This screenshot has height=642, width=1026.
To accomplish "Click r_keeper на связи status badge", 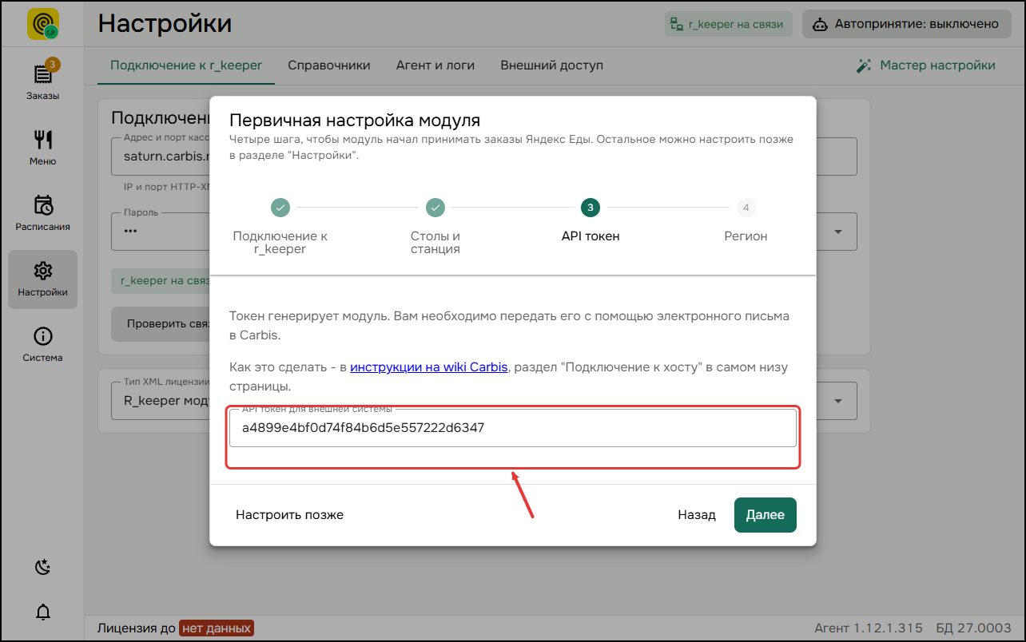I will 728,24.
